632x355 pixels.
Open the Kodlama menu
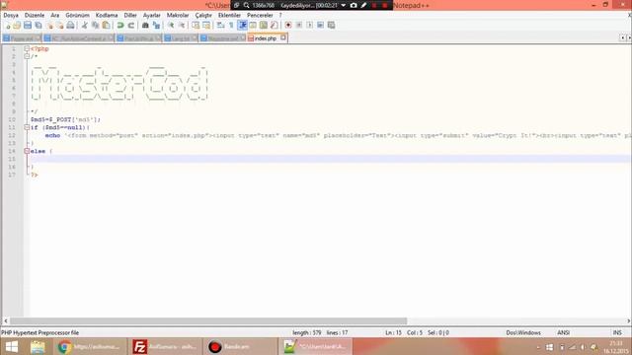point(107,16)
